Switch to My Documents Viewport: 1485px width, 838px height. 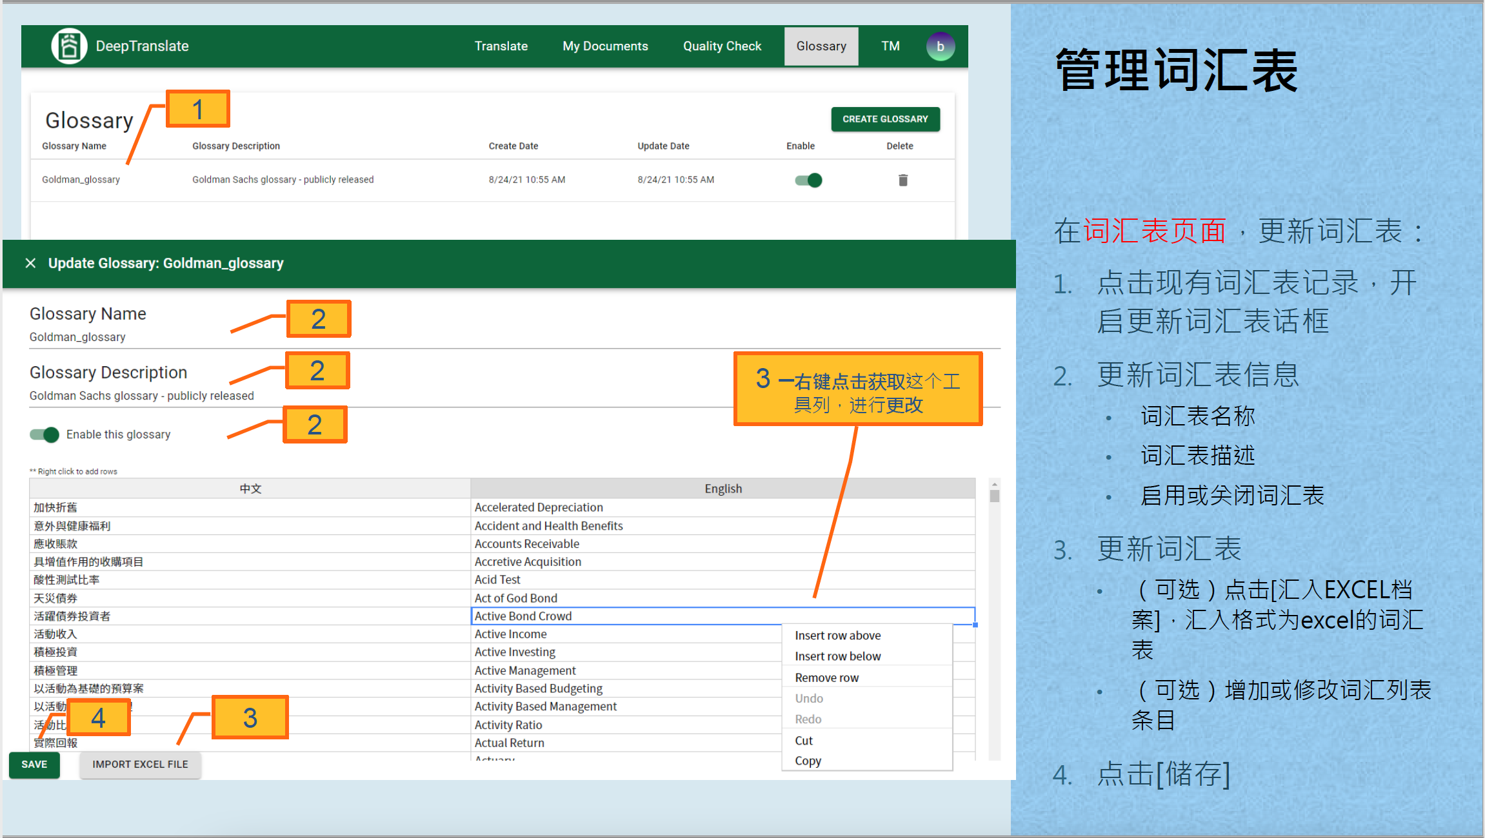pyautogui.click(x=604, y=46)
